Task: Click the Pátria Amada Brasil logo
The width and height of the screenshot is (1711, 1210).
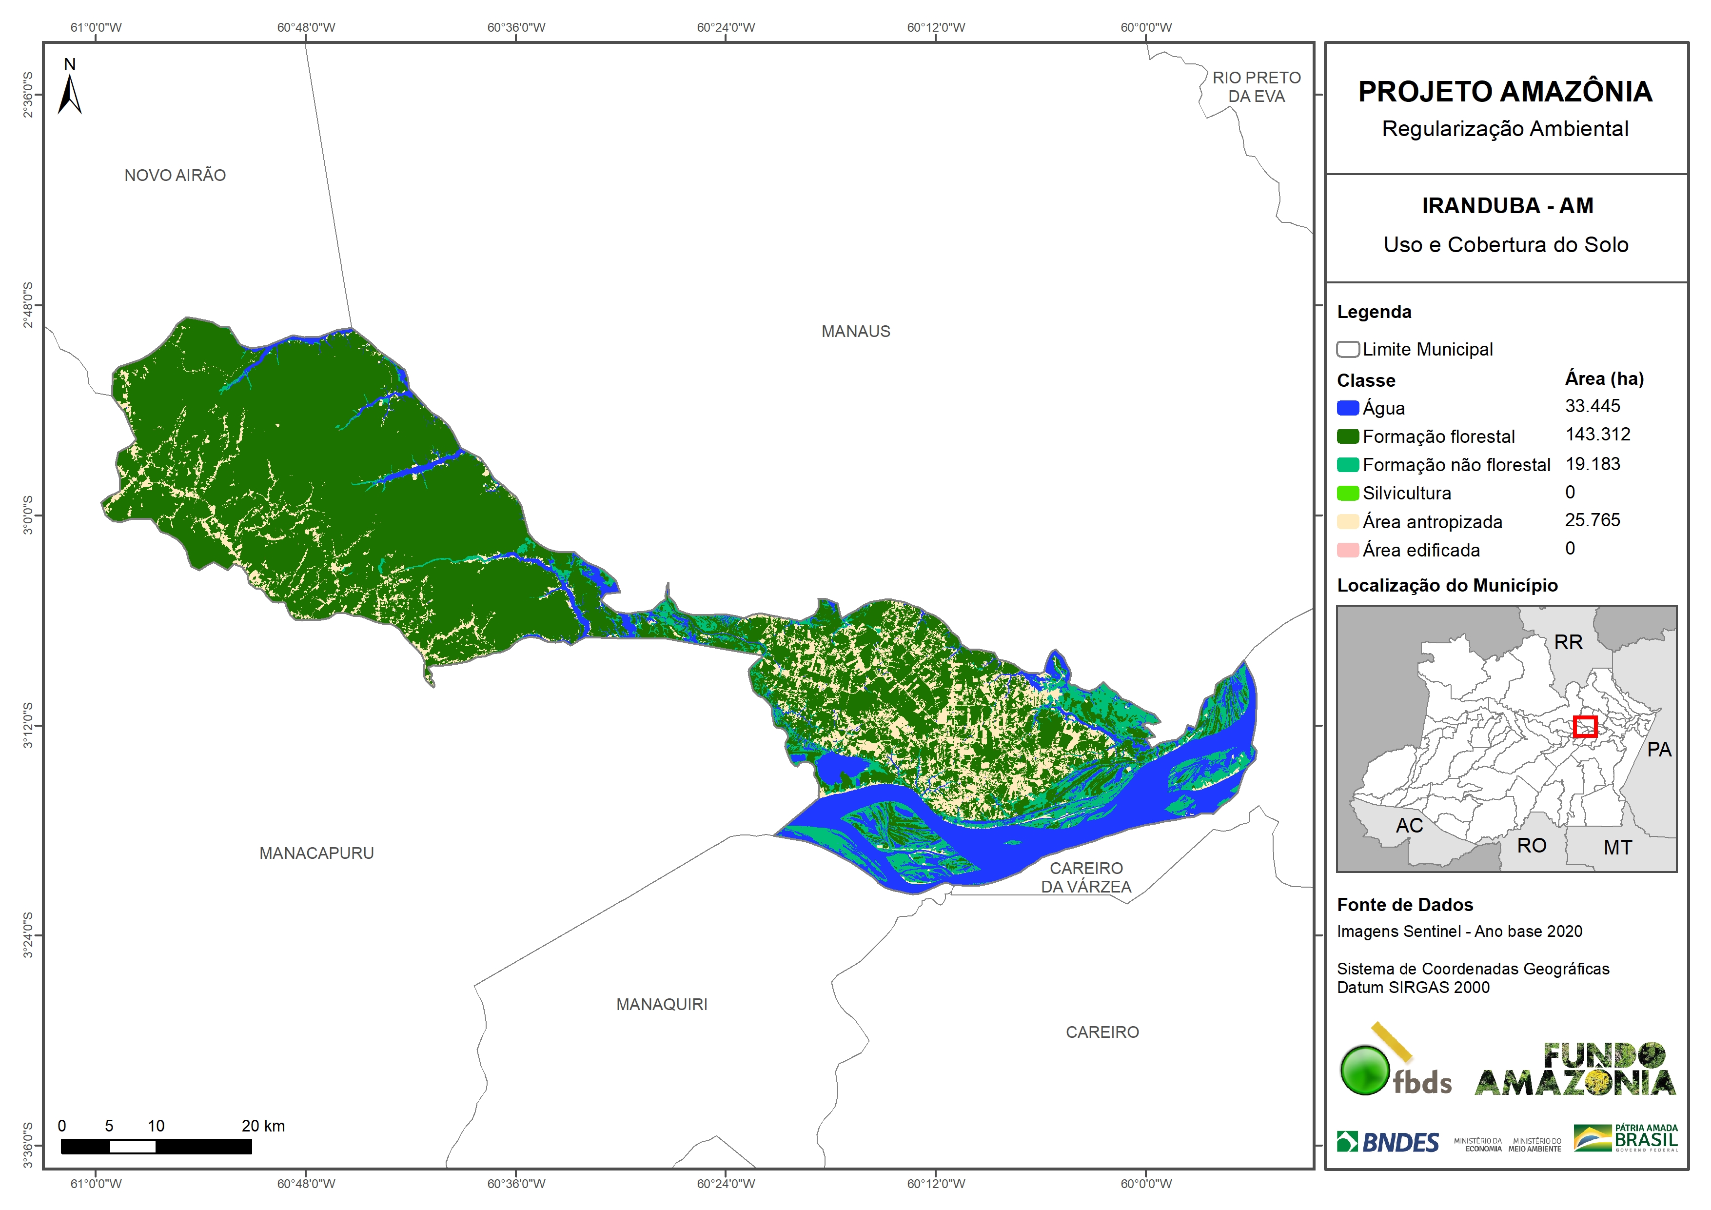Action: 1625,1138
